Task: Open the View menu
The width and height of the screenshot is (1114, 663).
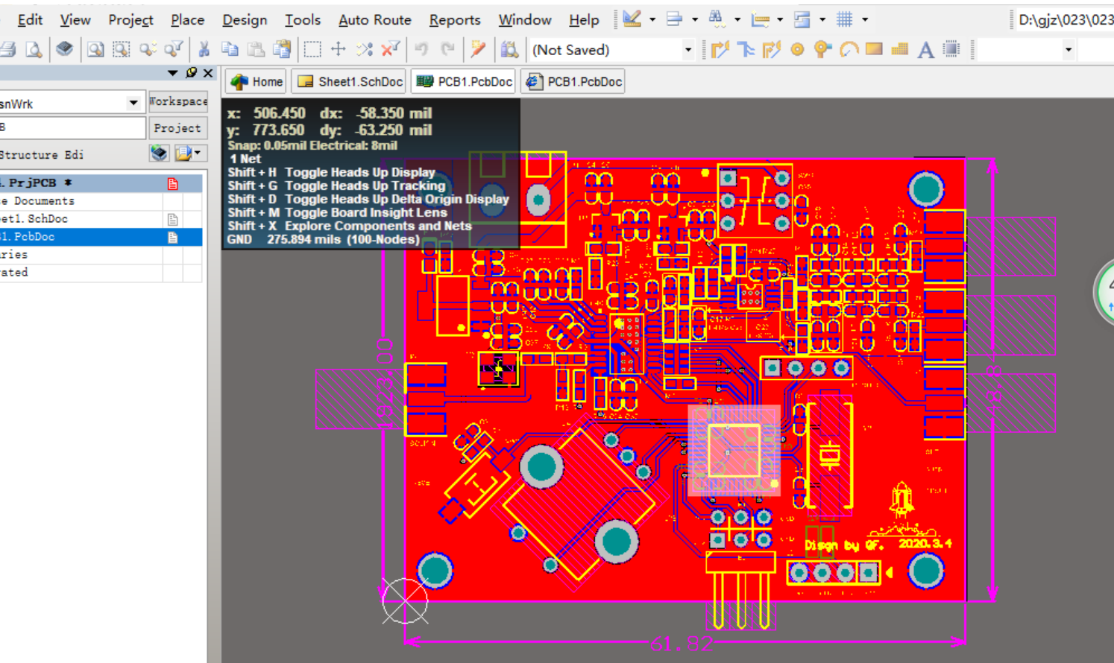Action: (x=75, y=19)
